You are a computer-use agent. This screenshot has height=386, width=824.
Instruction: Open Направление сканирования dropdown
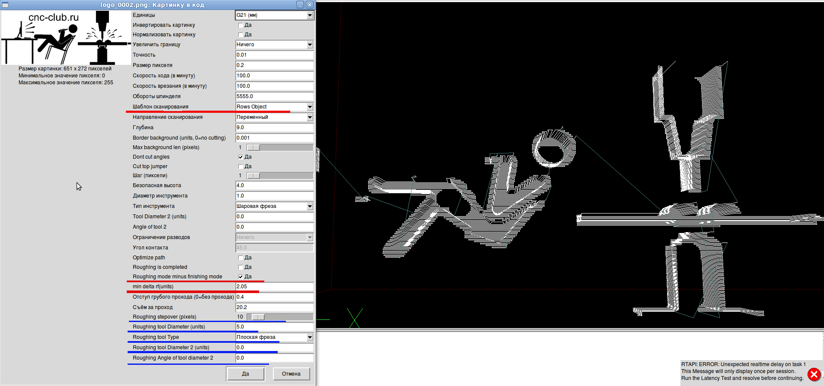pos(274,117)
